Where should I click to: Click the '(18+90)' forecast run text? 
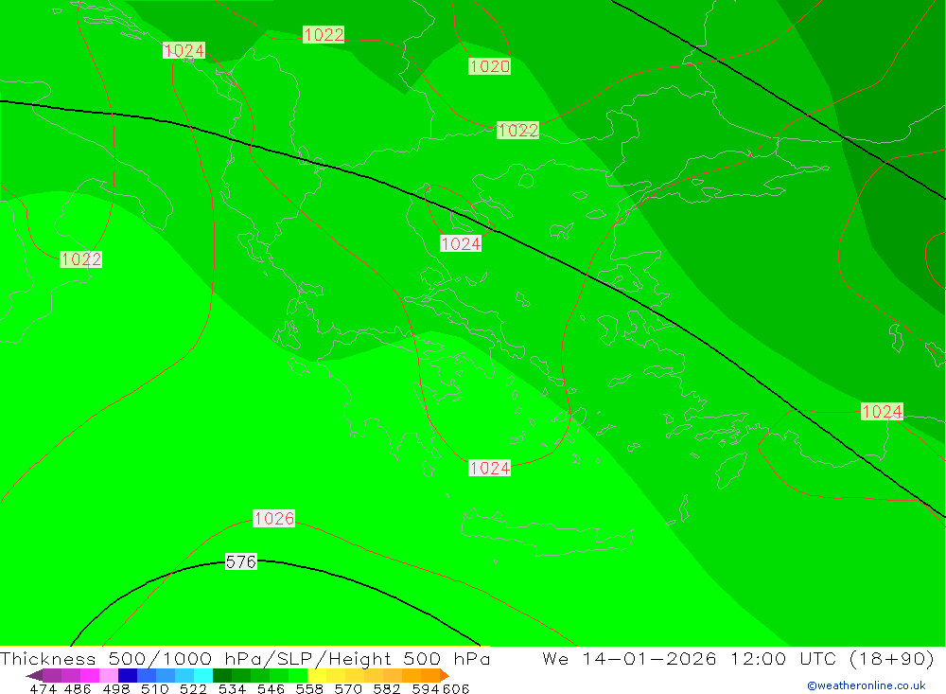point(892,658)
